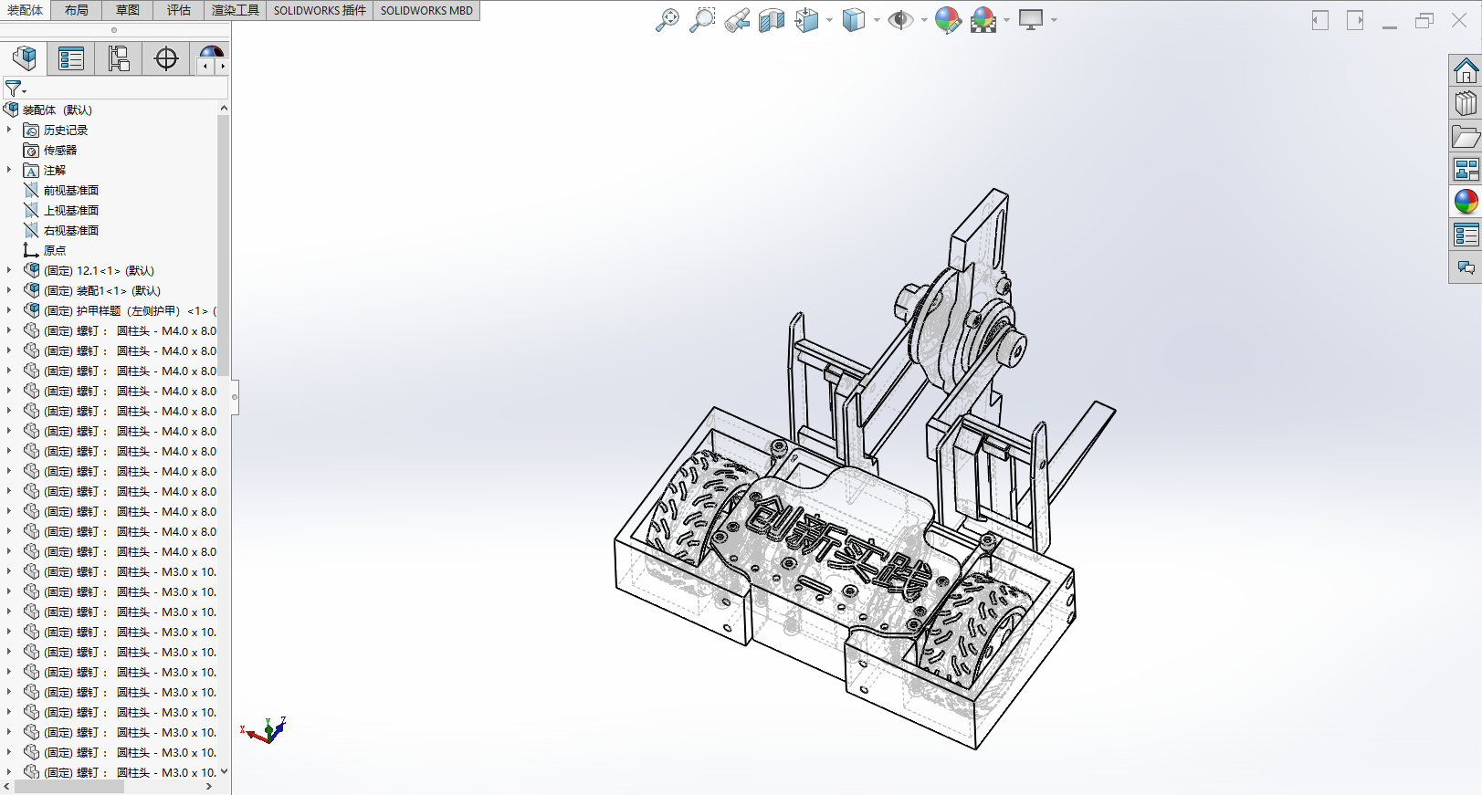The image size is (1482, 795).
Task: Open SOLIDWORKS Resources home icon in task pane
Action: (1466, 70)
